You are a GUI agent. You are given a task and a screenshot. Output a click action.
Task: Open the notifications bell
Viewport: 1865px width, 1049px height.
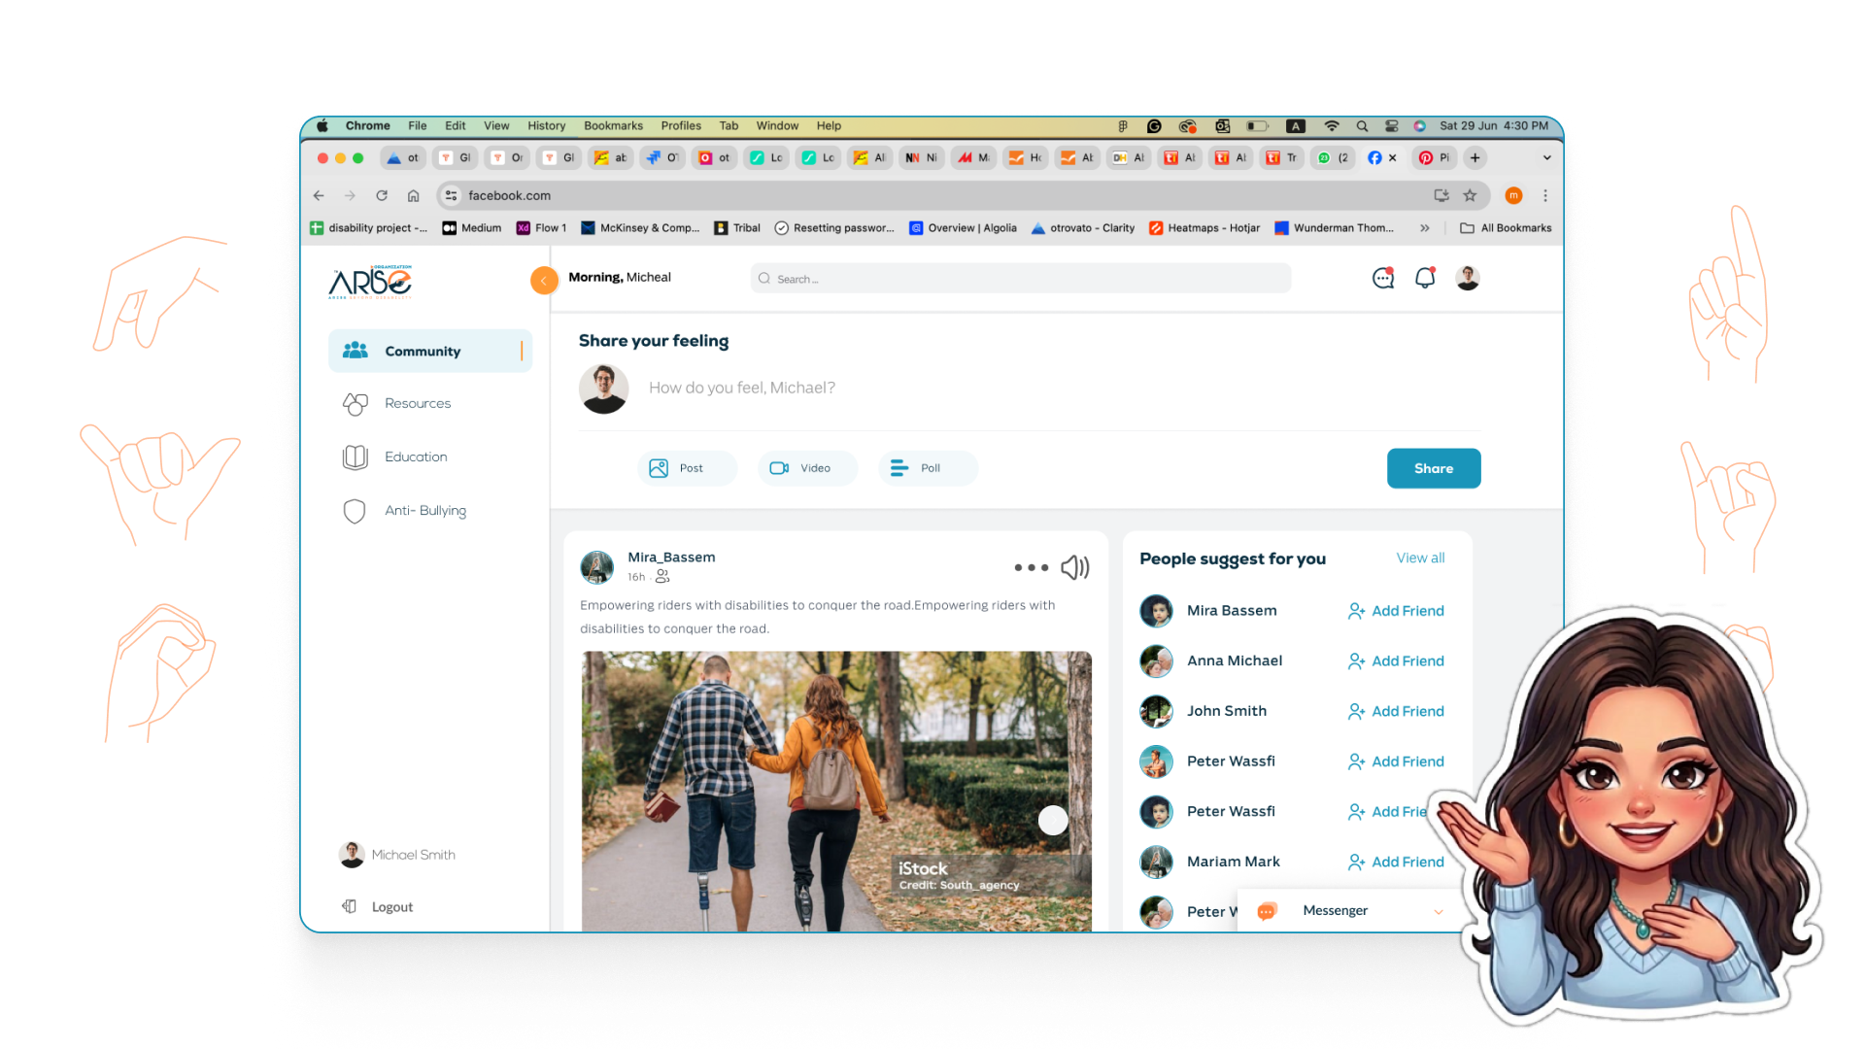(1425, 279)
